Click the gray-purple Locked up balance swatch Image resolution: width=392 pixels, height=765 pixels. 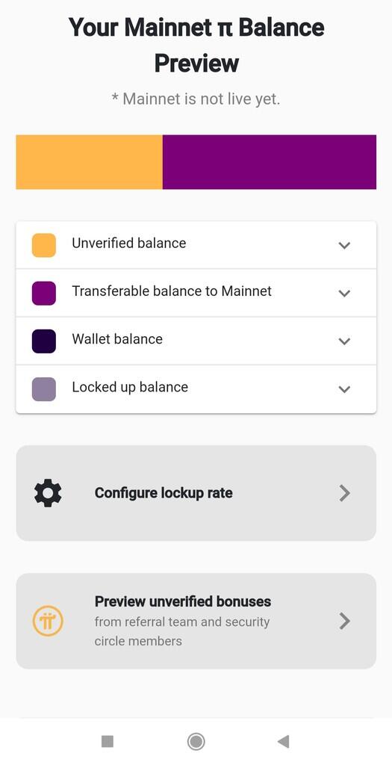pos(44,388)
